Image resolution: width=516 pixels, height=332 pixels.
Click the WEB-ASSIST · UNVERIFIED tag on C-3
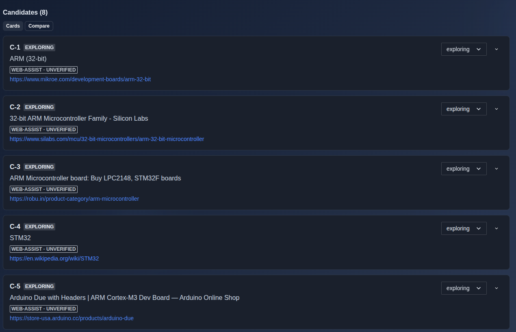[x=43, y=189]
